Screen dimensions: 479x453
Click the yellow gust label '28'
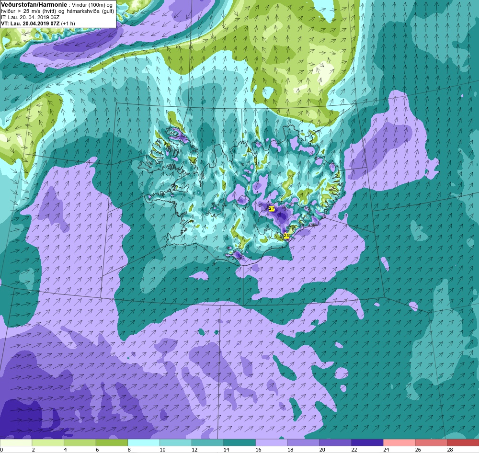286,236
